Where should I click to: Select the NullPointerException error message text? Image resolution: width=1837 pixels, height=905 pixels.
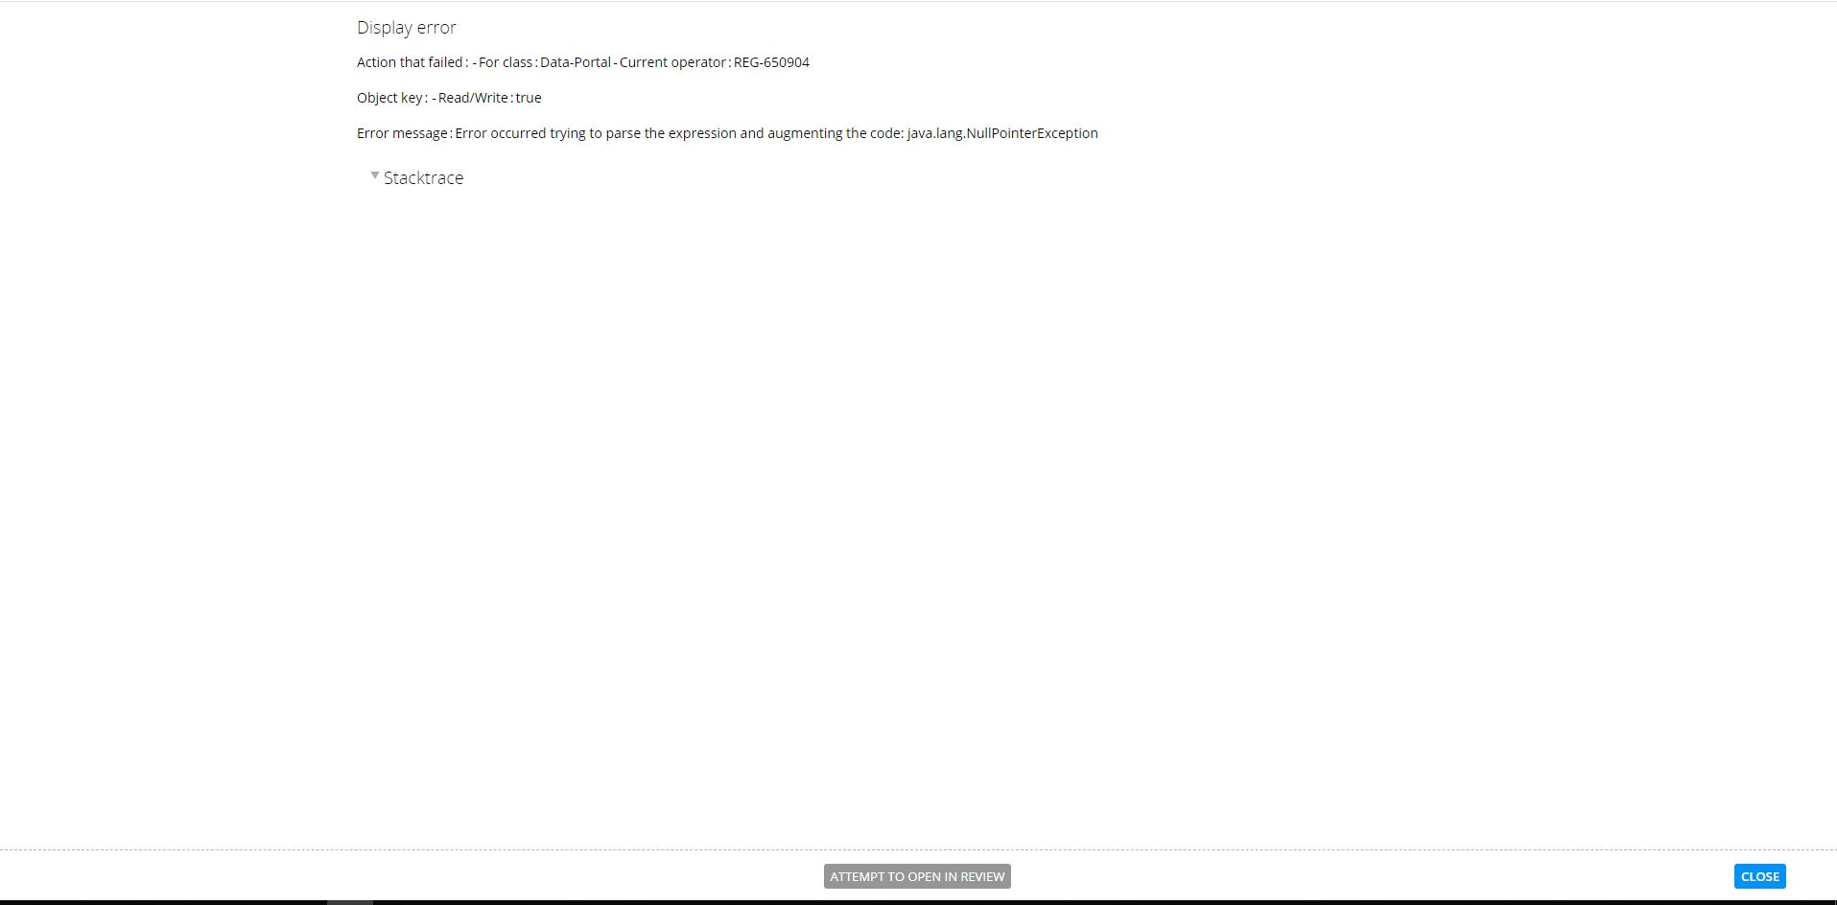777,133
